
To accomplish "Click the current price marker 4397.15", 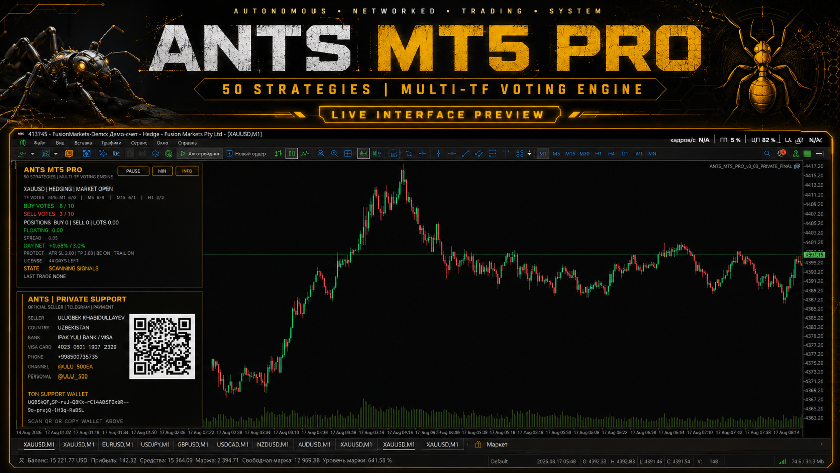I will click(x=814, y=255).
